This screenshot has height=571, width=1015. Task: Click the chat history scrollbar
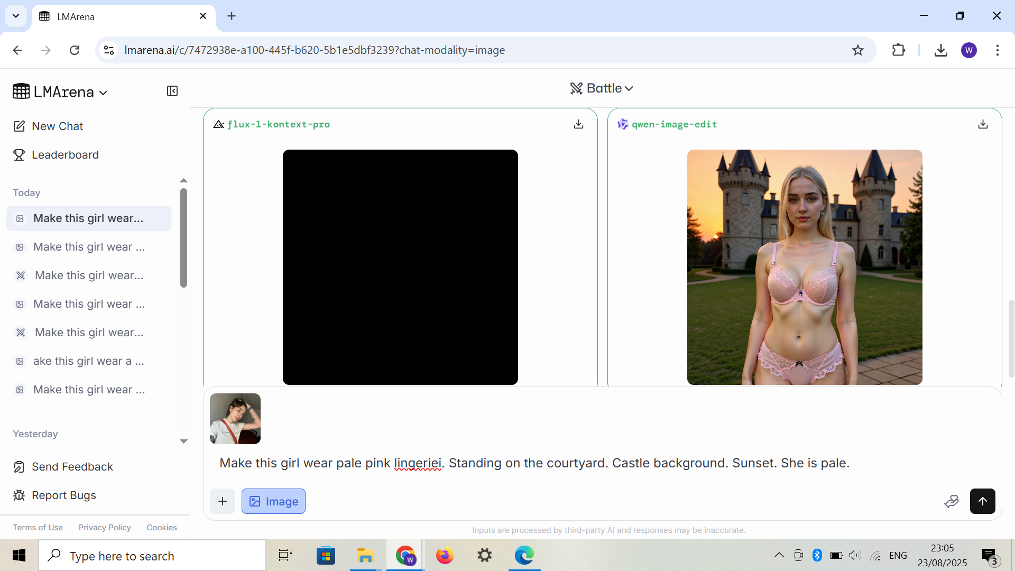click(x=183, y=238)
